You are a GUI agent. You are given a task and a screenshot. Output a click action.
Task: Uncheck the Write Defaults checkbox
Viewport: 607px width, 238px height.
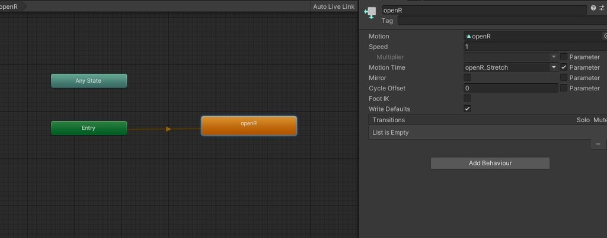click(x=467, y=109)
